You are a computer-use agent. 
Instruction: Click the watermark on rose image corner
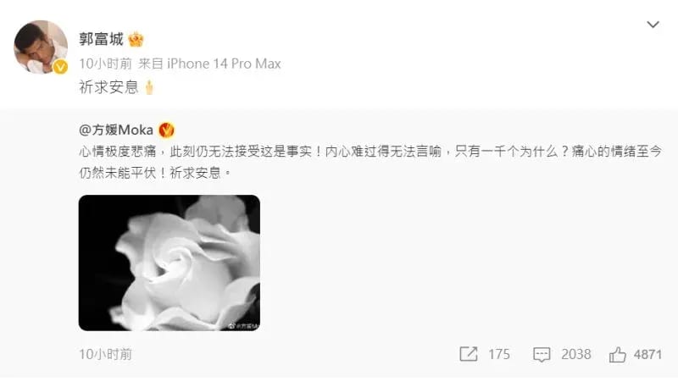tap(243, 326)
